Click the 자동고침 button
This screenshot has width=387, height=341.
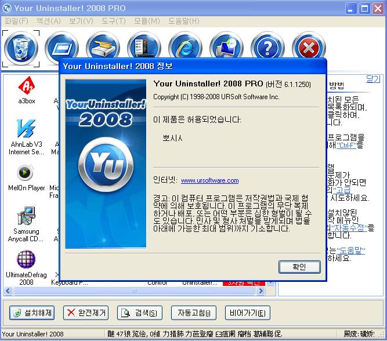tap(194, 313)
